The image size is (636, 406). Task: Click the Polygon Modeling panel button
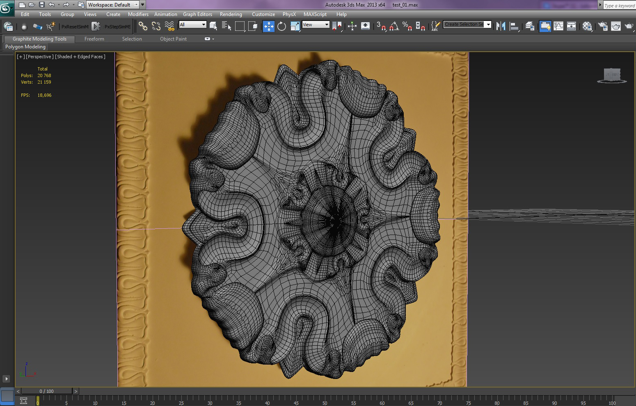point(25,47)
